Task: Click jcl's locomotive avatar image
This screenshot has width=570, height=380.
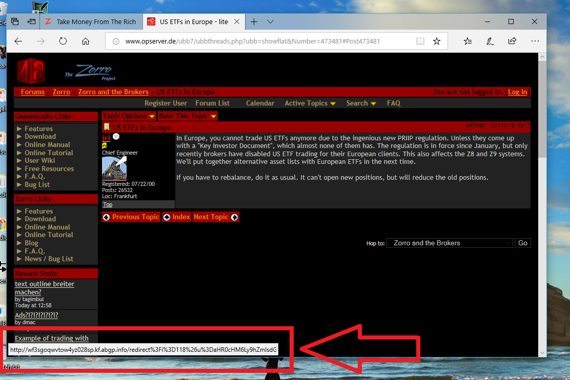Action: [x=114, y=168]
